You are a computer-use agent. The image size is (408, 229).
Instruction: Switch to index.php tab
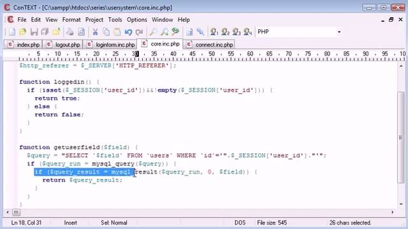(x=23, y=45)
